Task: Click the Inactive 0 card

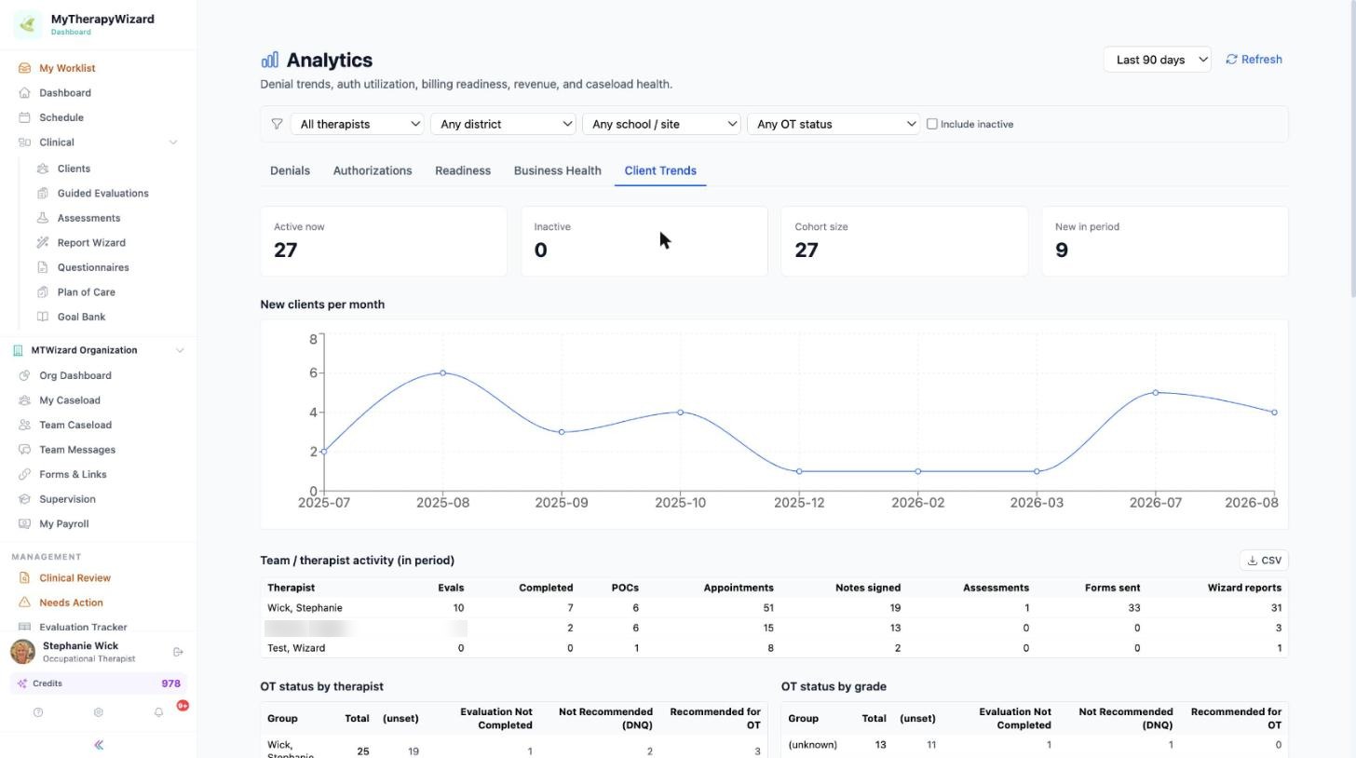Action: [644, 241]
